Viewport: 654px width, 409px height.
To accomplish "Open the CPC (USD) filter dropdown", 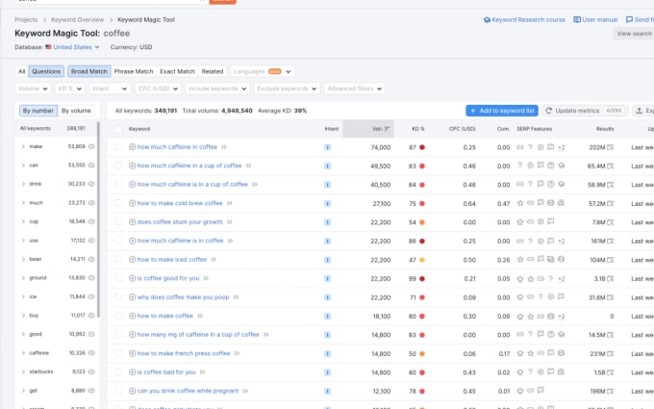I will [x=158, y=89].
